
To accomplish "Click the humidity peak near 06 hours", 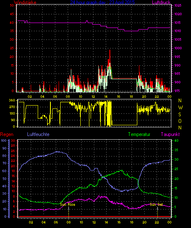I will click(x=57, y=152).
